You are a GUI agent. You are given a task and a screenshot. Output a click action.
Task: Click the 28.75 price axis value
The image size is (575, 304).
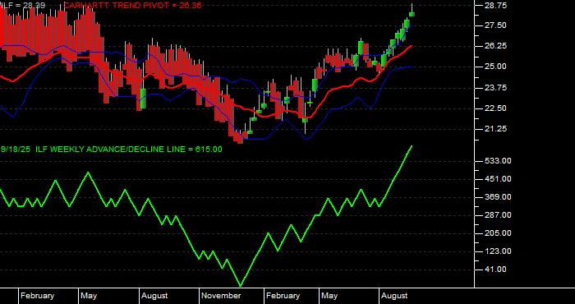pyautogui.click(x=496, y=6)
